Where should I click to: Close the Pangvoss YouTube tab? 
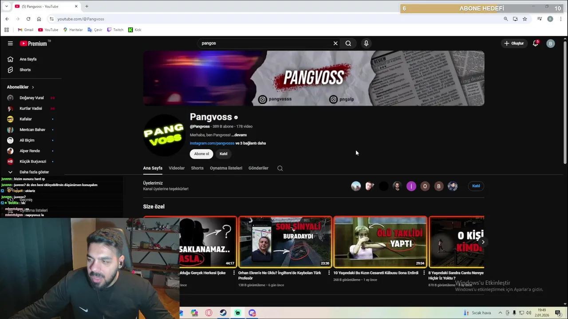76,6
